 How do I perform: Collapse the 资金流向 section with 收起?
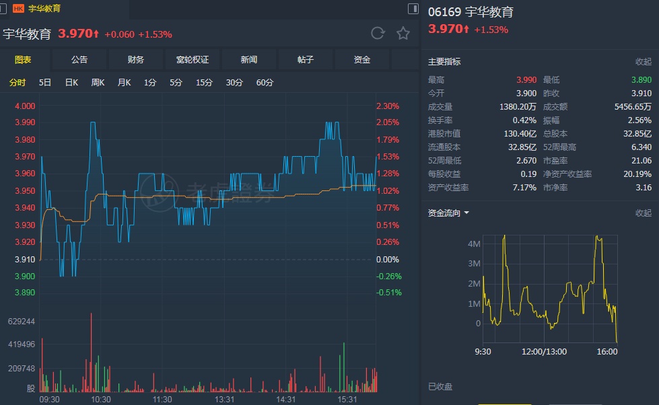643,213
